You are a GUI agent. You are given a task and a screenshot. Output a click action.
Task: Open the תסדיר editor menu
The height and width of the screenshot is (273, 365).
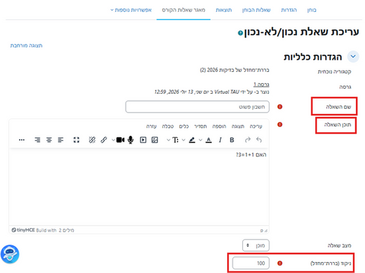pyautogui.click(x=200, y=126)
